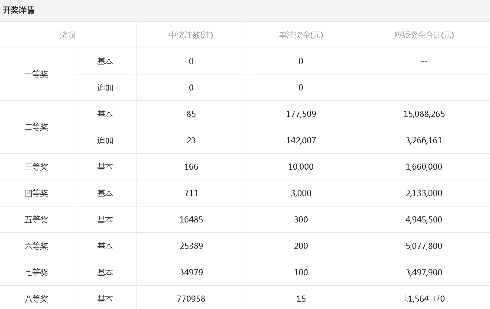Select the 八等奖 row label
The width and height of the screenshot is (490, 309).
[x=37, y=299]
